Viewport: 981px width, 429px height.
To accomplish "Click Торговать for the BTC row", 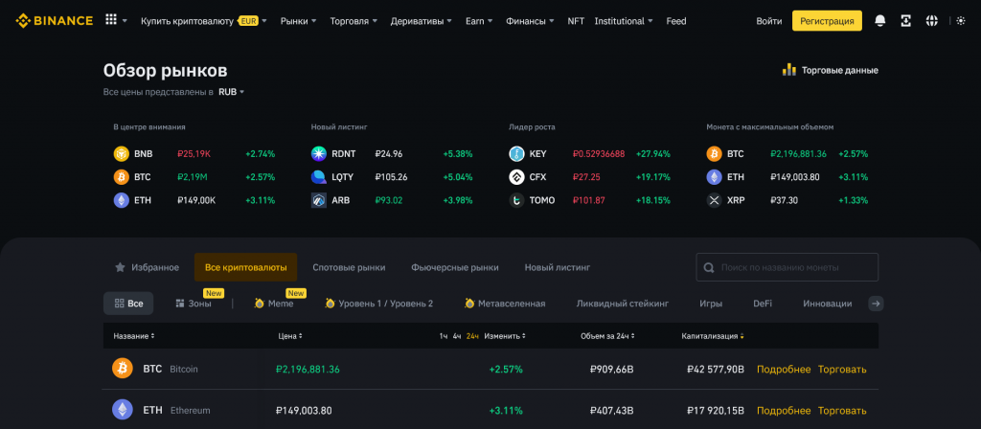I will pos(842,369).
